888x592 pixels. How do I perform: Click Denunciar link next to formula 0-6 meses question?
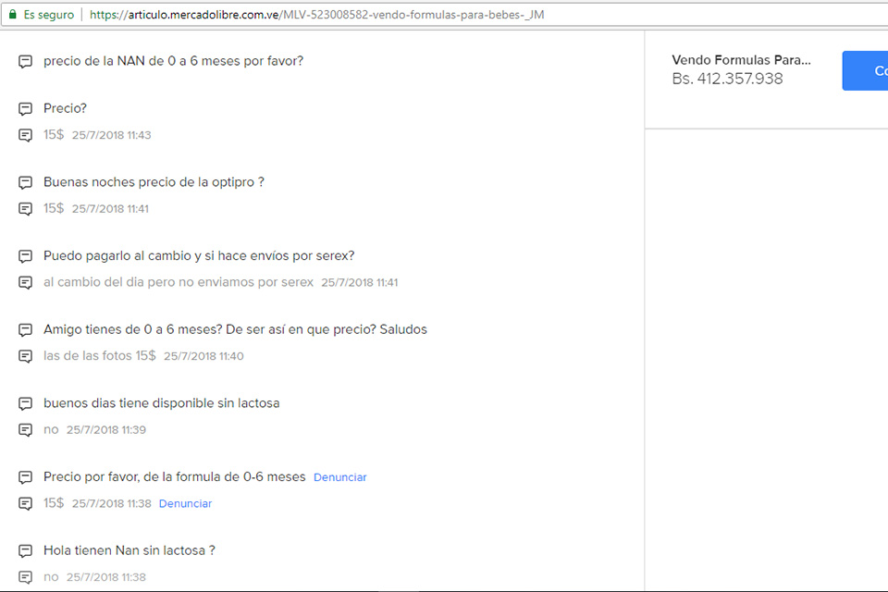point(339,477)
